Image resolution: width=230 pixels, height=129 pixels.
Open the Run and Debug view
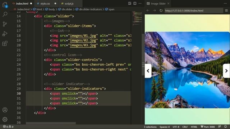5,34
